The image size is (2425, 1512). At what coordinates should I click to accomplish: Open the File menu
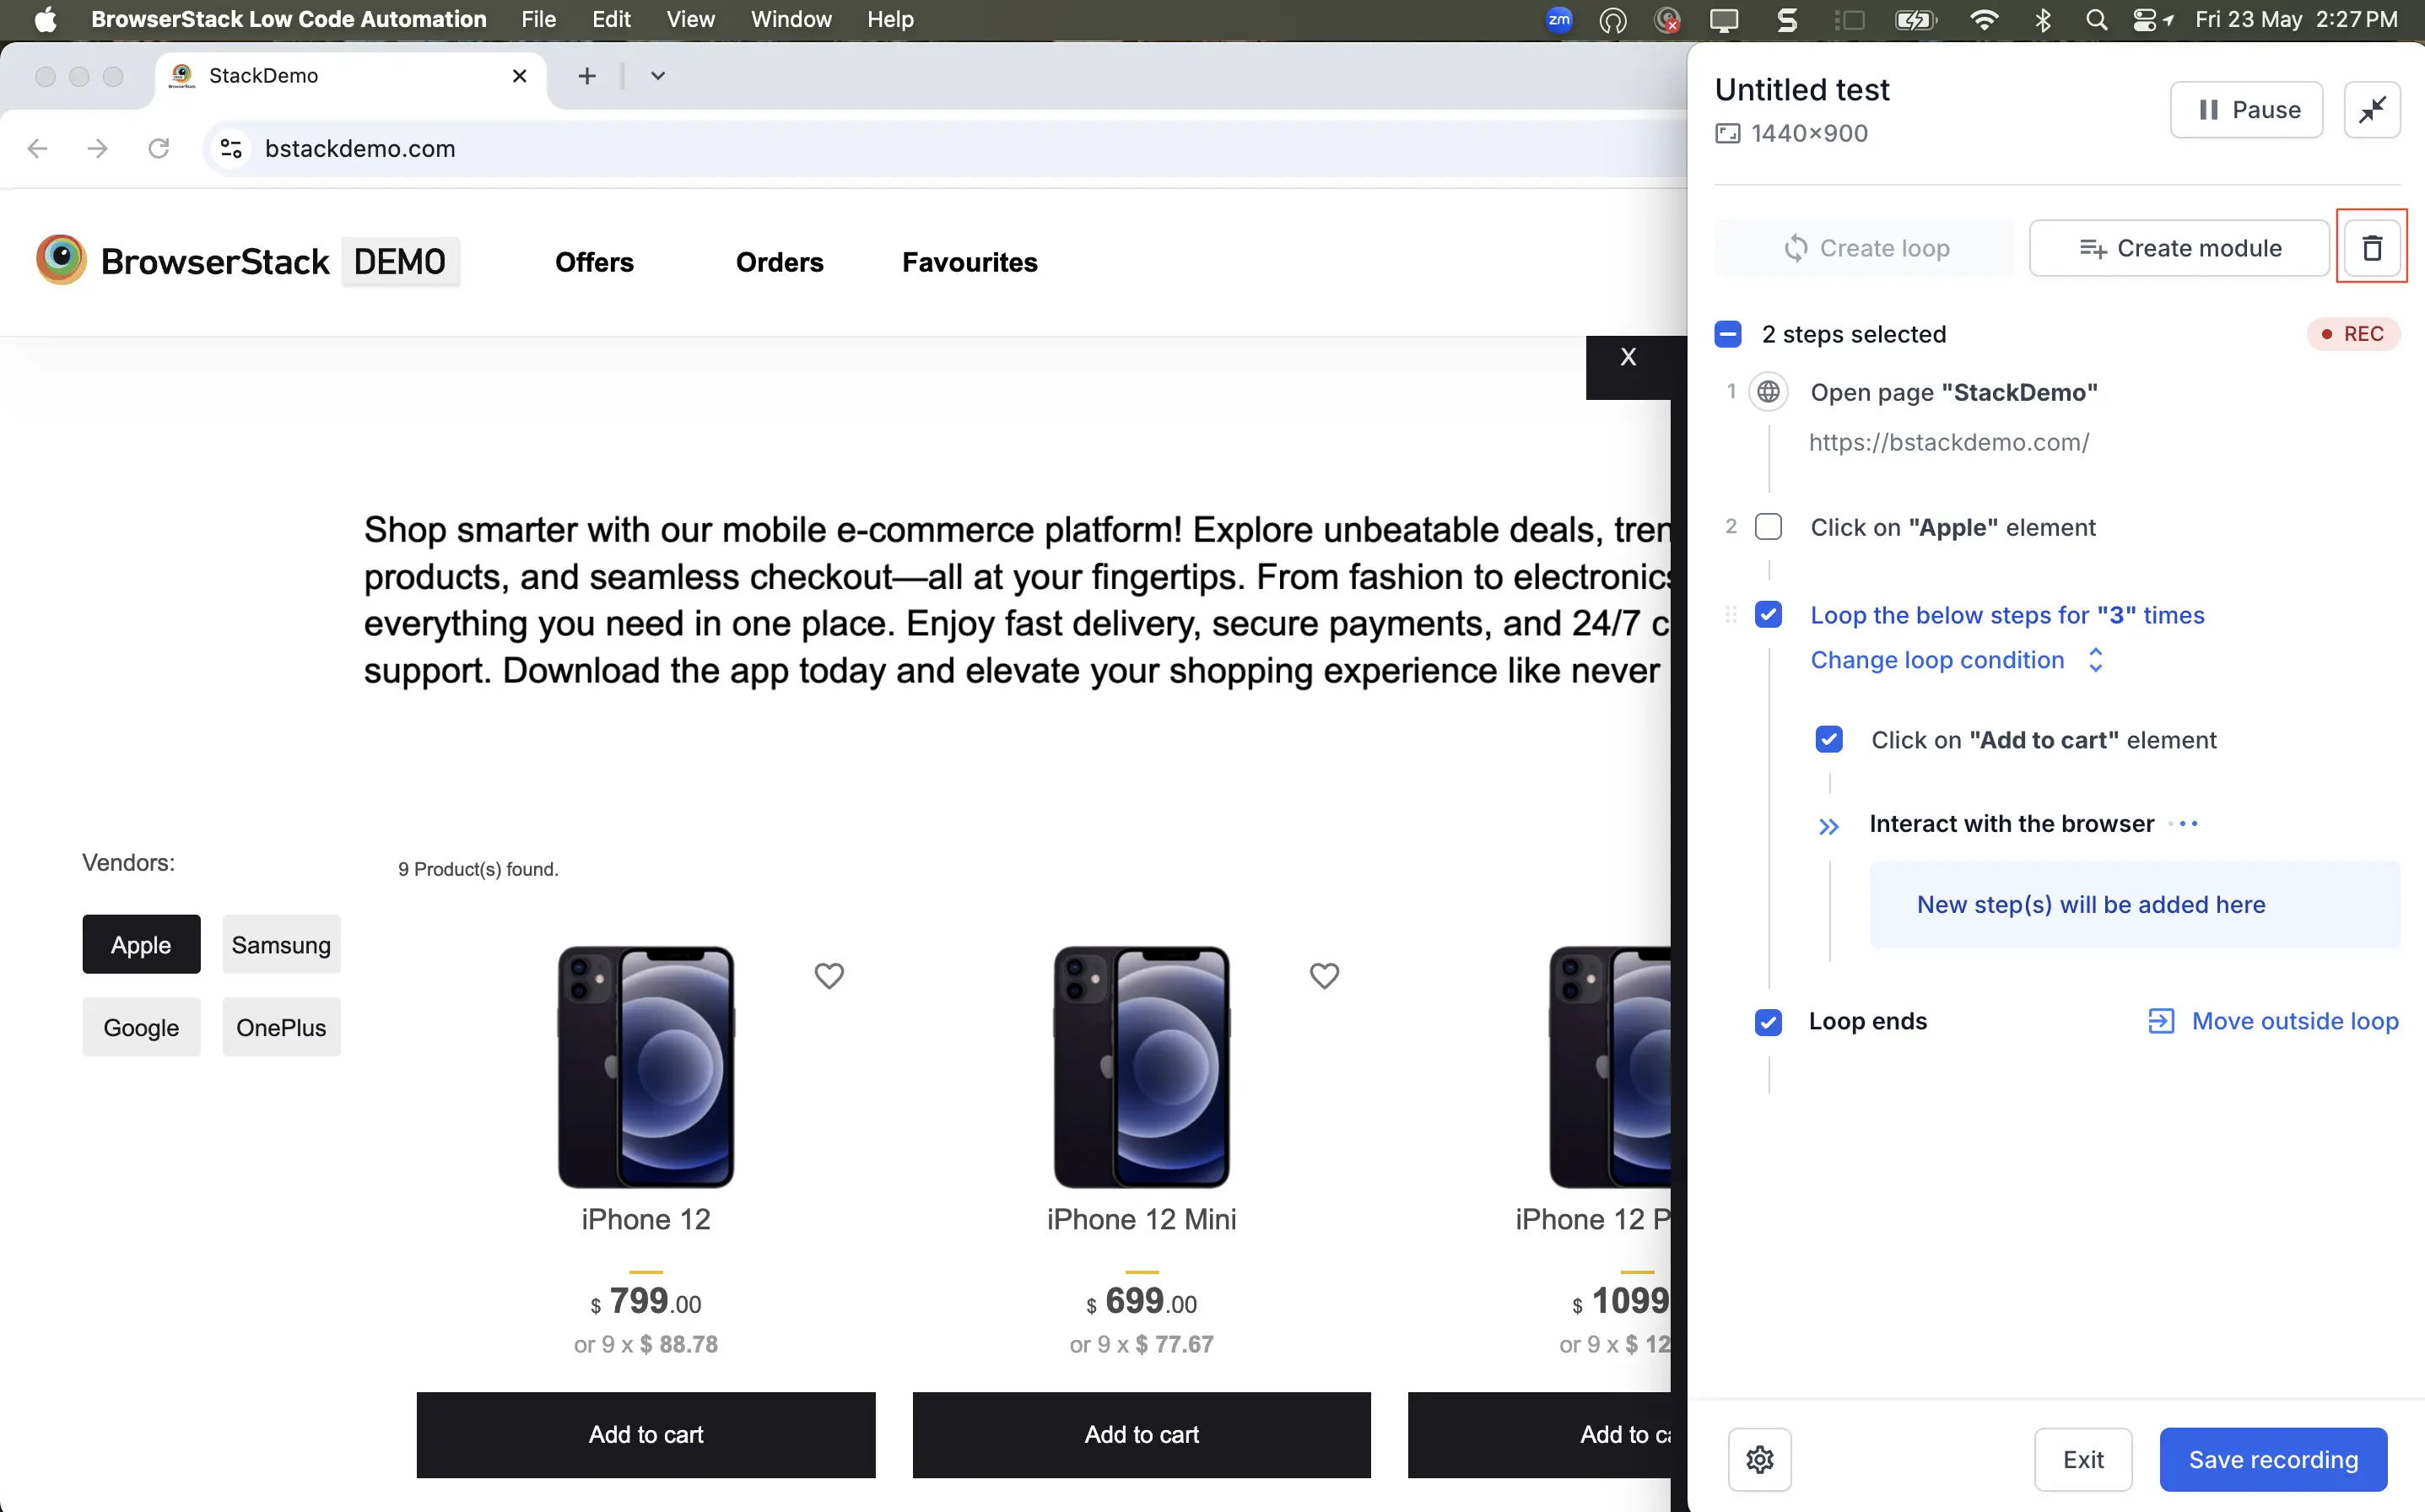point(538,19)
